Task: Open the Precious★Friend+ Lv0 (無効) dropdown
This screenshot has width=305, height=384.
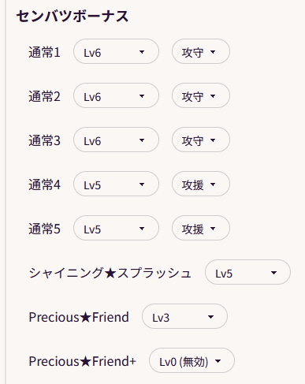Action: [x=192, y=360]
